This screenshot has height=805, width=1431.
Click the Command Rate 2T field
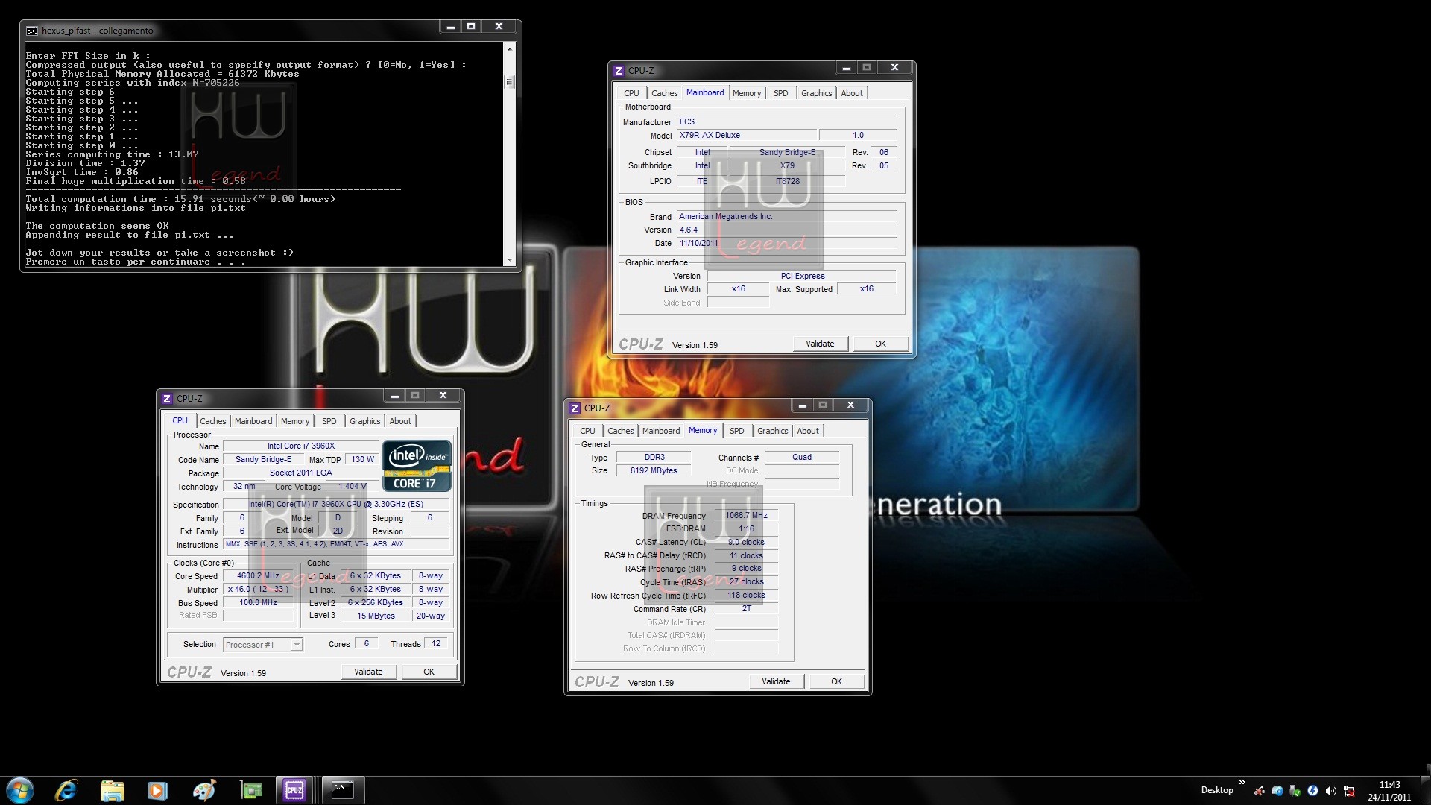pos(746,609)
